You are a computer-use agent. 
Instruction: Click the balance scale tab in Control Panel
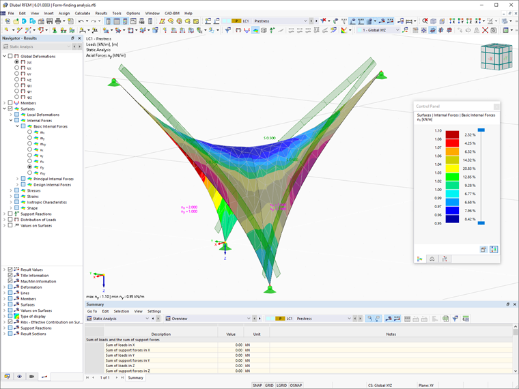pos(432,259)
